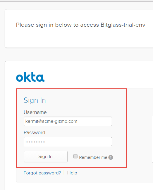The image size is (153, 190).
Task: Click the divider between Forgot password and Help
Action: point(64,173)
